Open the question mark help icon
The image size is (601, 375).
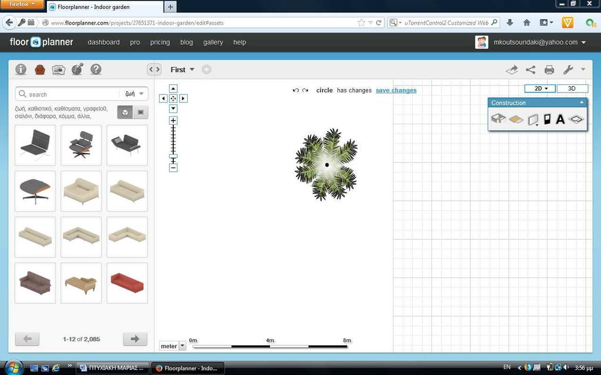[x=96, y=69]
